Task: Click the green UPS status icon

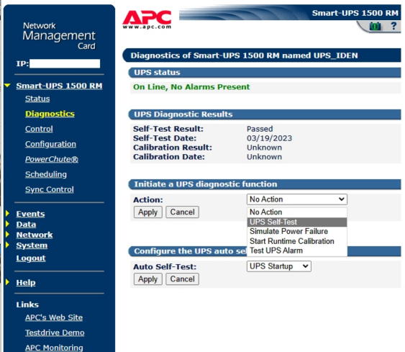Action: [x=375, y=26]
